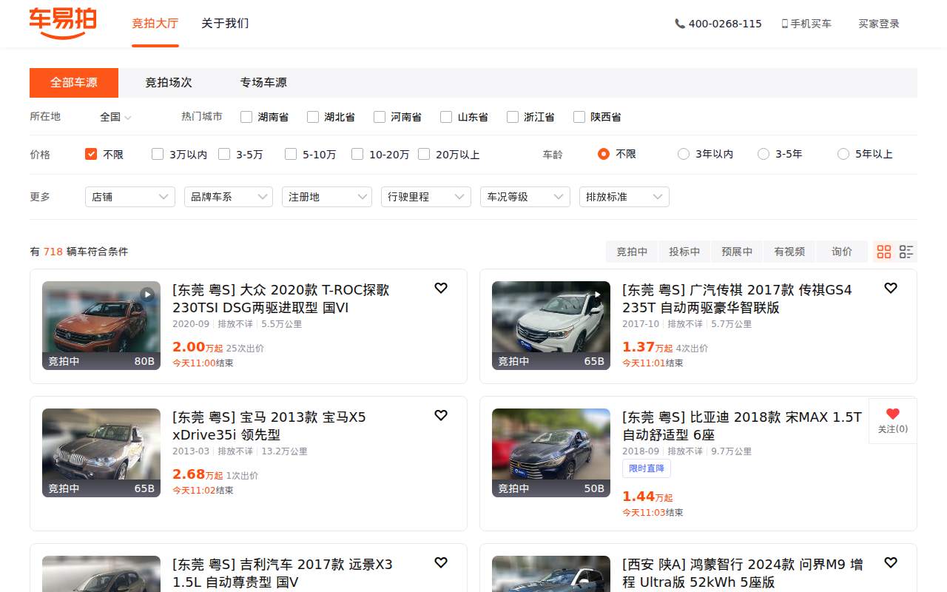The height and width of the screenshot is (592, 947).
Task: Check the 浙江省 checkbox
Action: 513,117
